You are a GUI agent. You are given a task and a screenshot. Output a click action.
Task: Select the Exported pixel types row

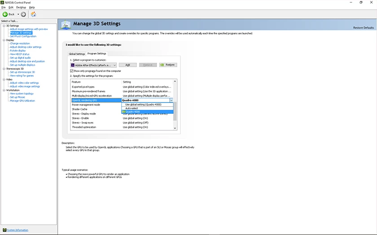(122, 87)
